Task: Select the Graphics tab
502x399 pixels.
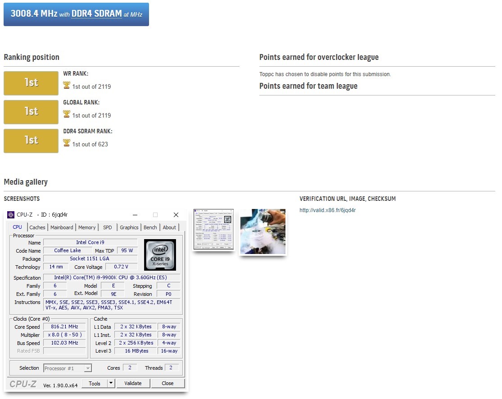Action: point(129,227)
